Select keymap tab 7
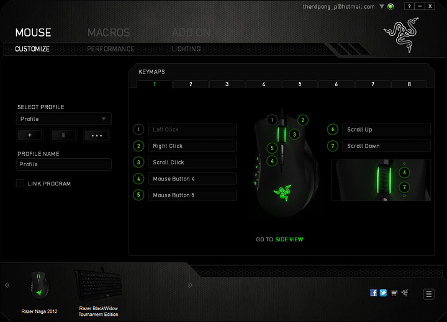The width and height of the screenshot is (447, 322). (372, 84)
